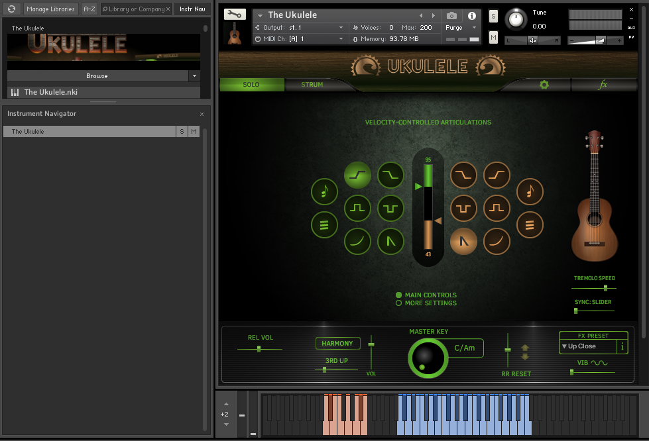The height and width of the screenshot is (441, 649).
Task: Select the highlighted orange accent peak articulation
Action: click(x=463, y=242)
